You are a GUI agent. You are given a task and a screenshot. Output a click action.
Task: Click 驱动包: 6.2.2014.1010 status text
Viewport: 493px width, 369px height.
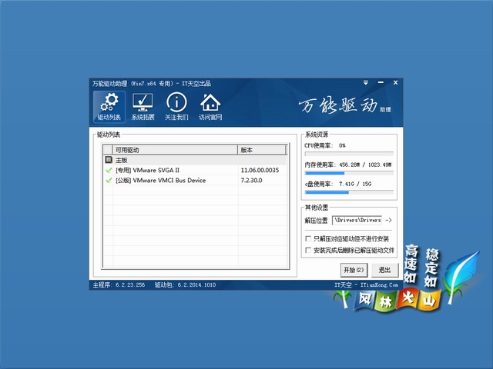[185, 285]
